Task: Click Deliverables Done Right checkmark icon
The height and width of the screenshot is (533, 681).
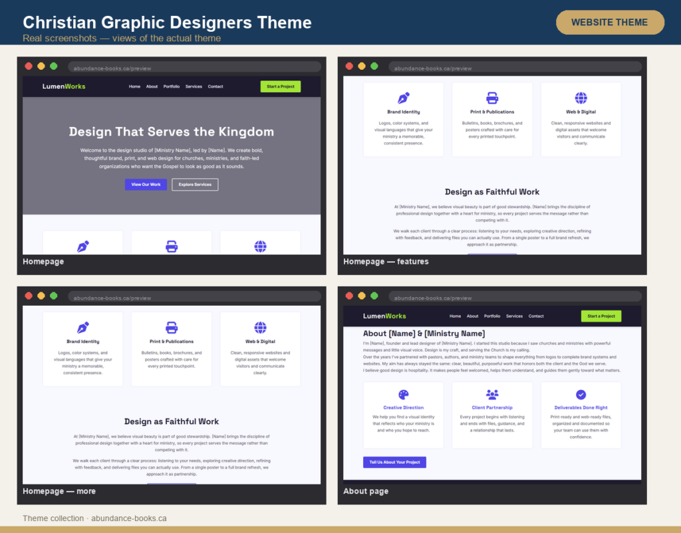Action: point(581,395)
